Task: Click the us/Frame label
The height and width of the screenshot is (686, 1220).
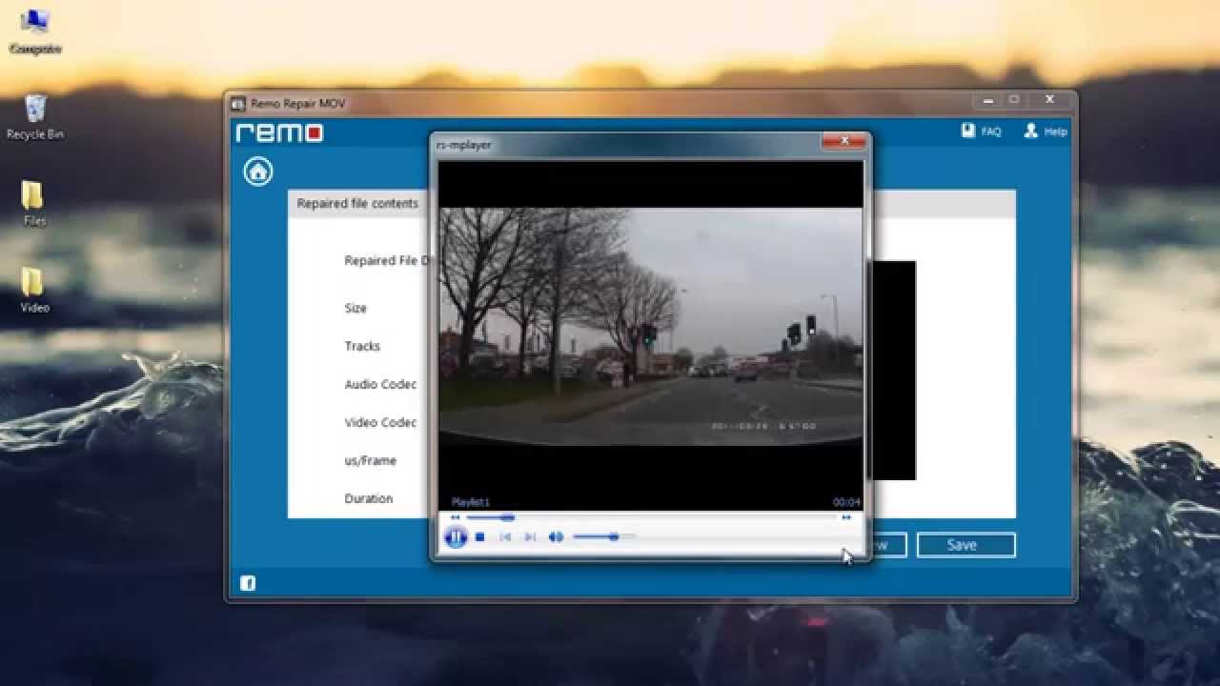Action: [370, 460]
